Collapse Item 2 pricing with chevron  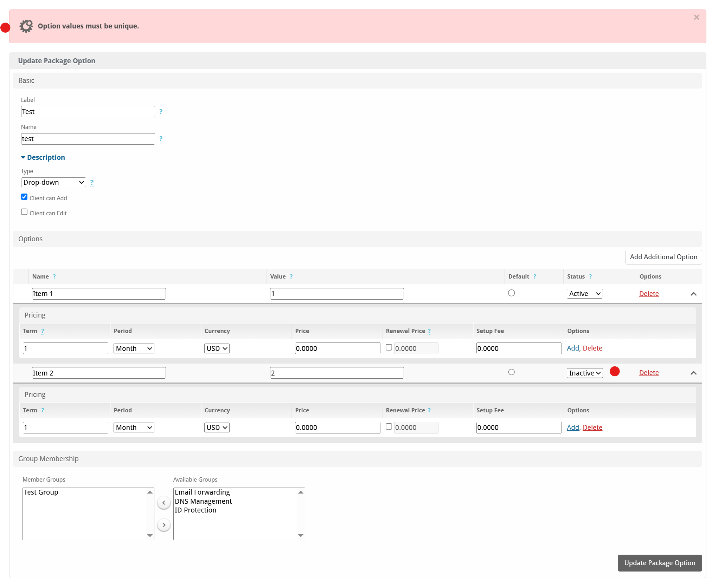pos(693,373)
